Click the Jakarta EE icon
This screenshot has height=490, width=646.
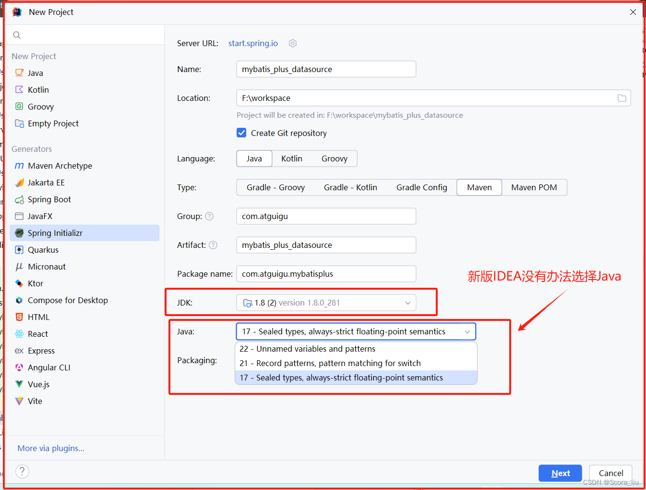point(19,183)
